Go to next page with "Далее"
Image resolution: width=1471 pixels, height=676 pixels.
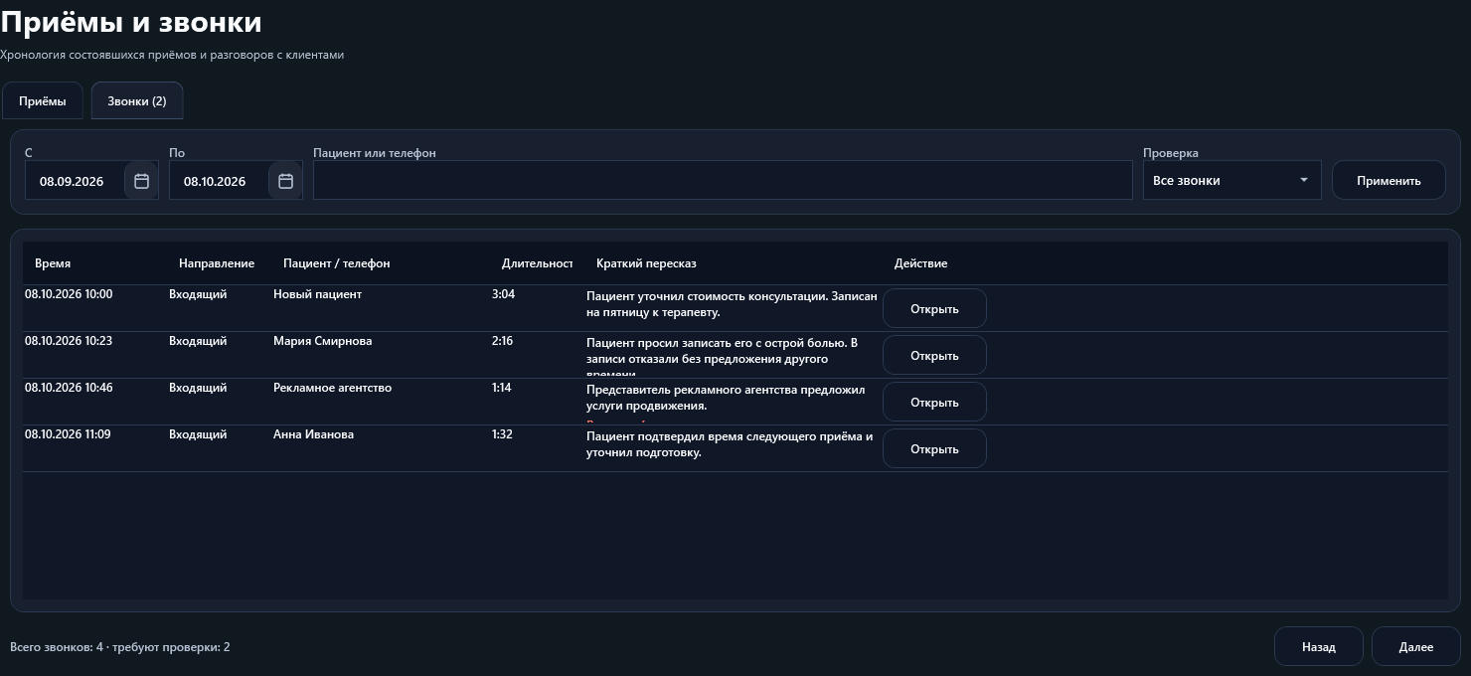(x=1415, y=646)
